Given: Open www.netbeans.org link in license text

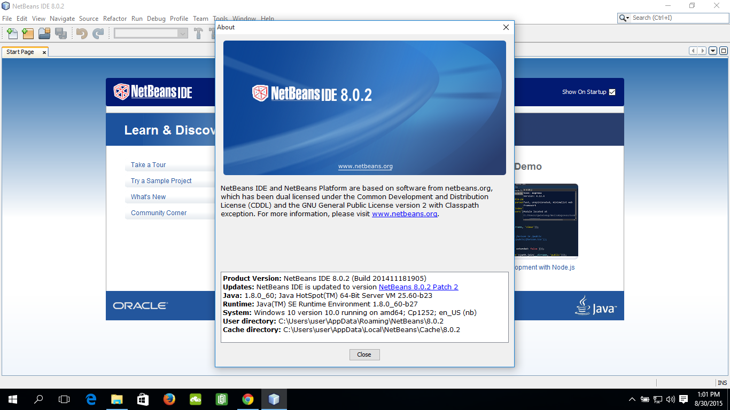Looking at the screenshot, I should coord(405,214).
